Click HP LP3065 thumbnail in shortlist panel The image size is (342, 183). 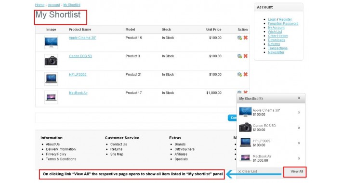245,143
